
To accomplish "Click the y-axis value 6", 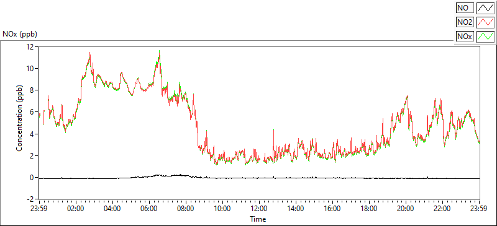I will pyautogui.click(x=32, y=112).
